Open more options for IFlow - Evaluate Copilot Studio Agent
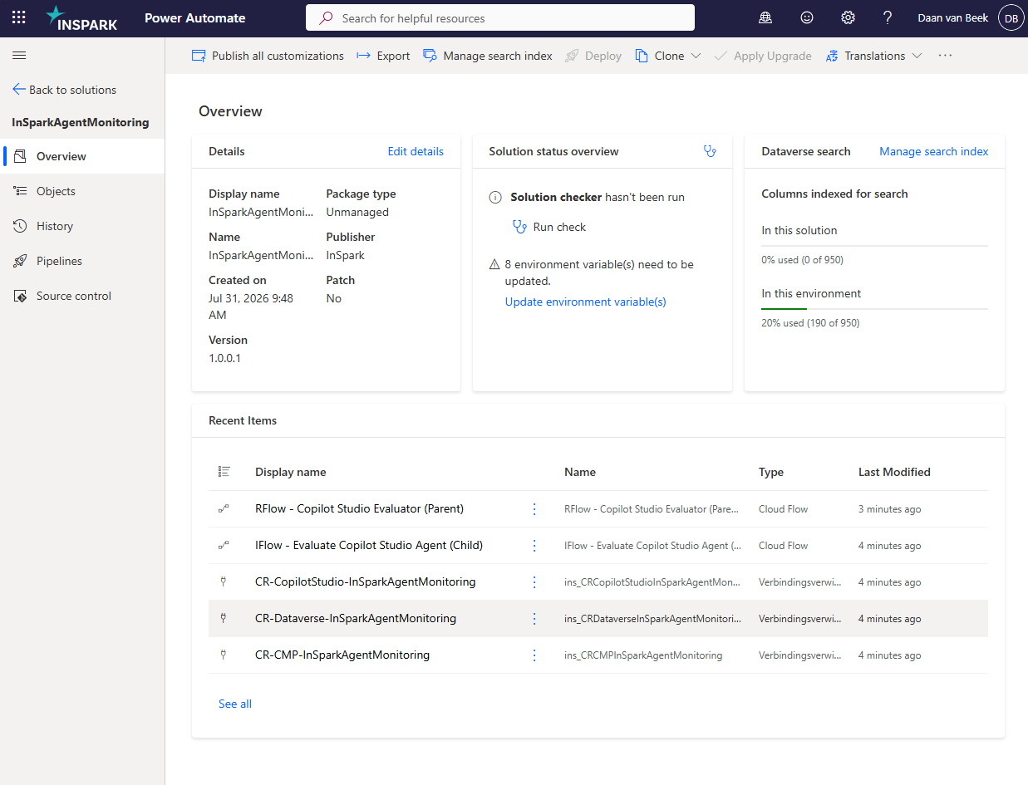1028x785 pixels. (x=534, y=546)
